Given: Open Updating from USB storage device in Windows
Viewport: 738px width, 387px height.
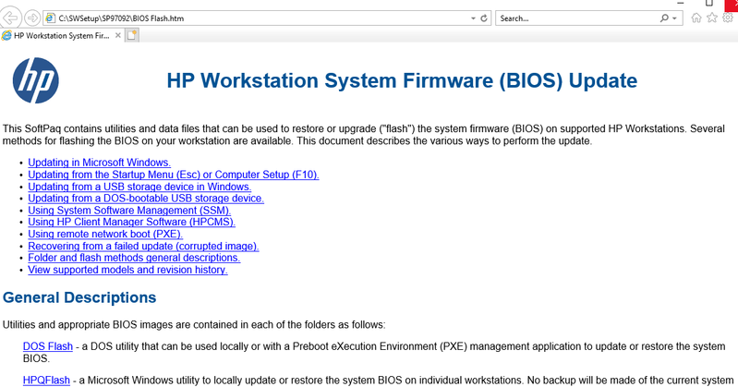Looking at the screenshot, I should point(139,187).
